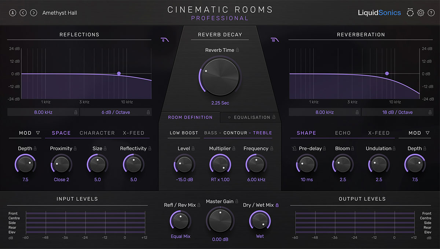Click the Refl / Rev Mix knob
The image size is (440, 249).
[181, 221]
